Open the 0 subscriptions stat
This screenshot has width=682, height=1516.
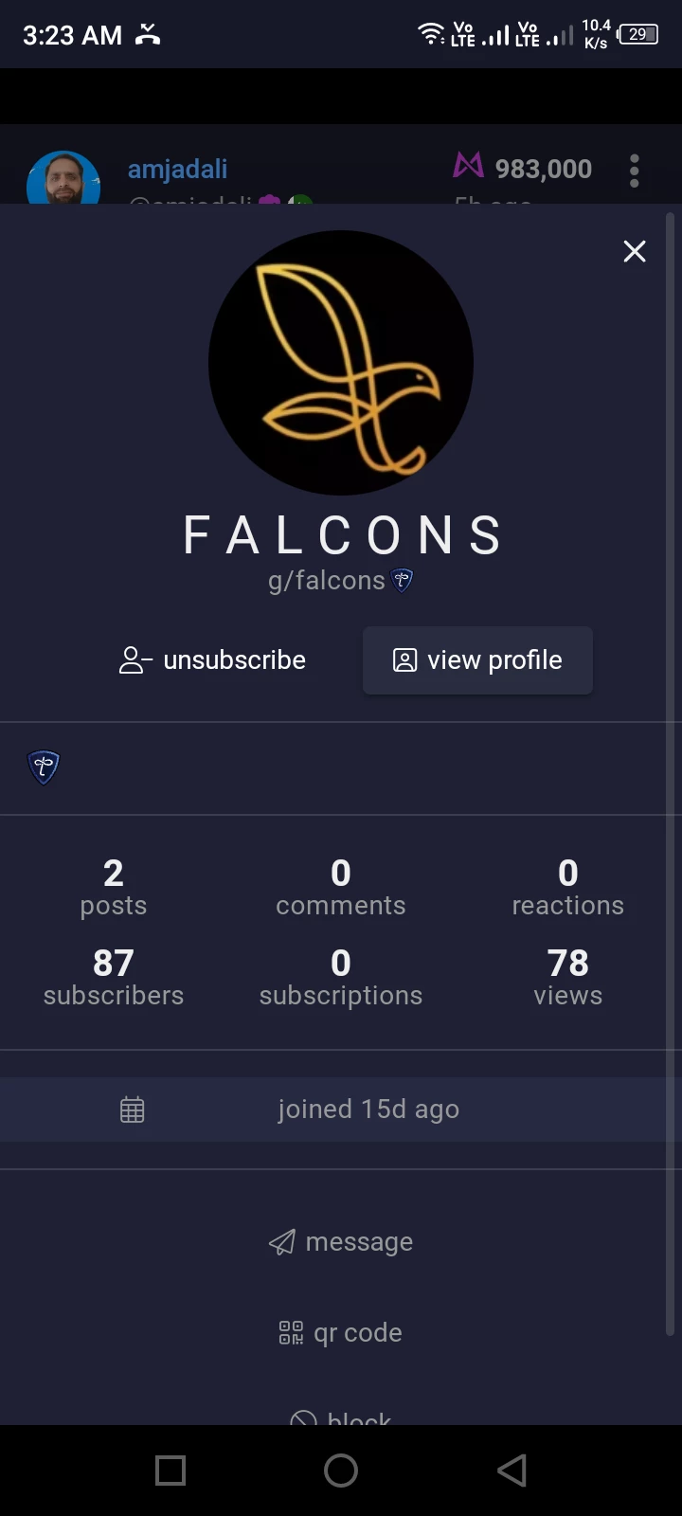[341, 977]
